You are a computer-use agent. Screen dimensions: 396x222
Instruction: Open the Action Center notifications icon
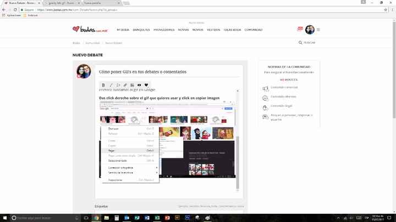[x=389, y=218]
